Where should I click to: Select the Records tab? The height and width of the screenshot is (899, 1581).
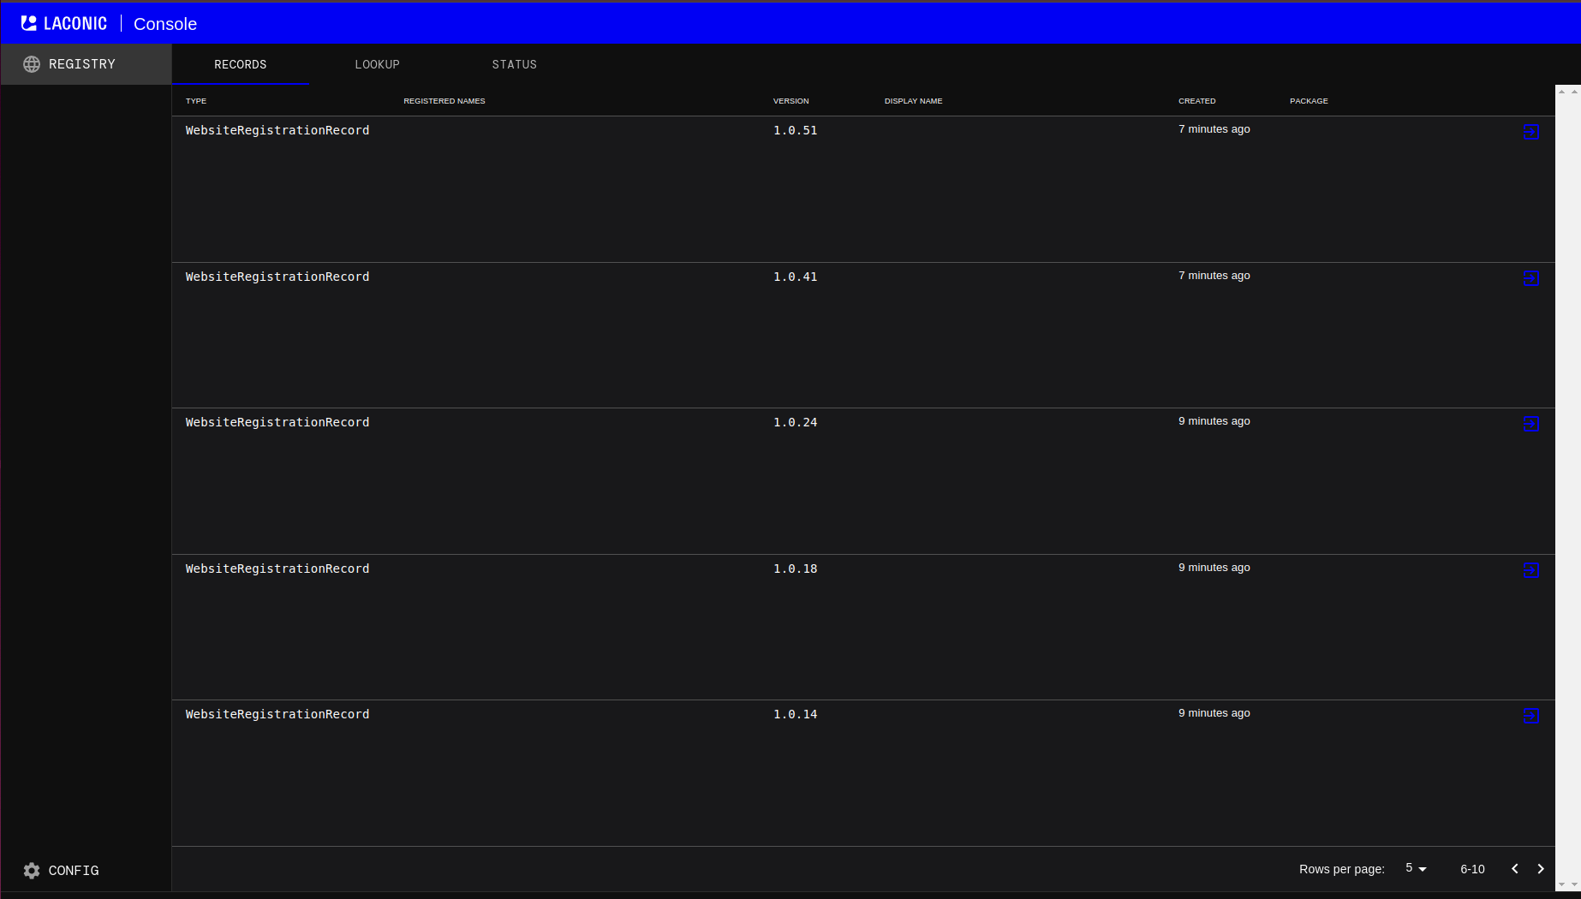(240, 65)
